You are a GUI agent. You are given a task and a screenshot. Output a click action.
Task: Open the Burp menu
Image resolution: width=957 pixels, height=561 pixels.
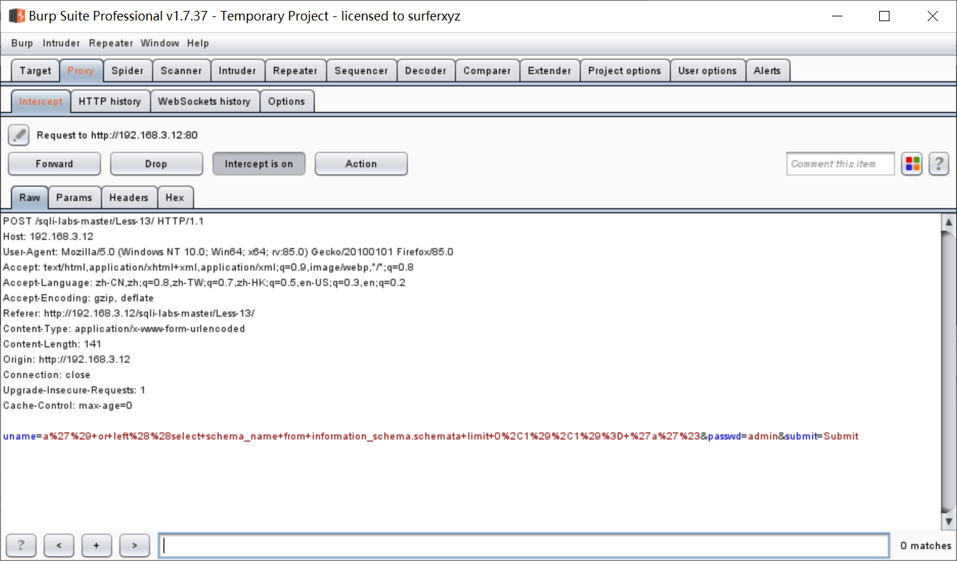click(22, 43)
